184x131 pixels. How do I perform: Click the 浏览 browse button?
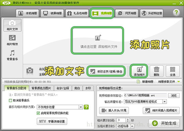pos(174,95)
